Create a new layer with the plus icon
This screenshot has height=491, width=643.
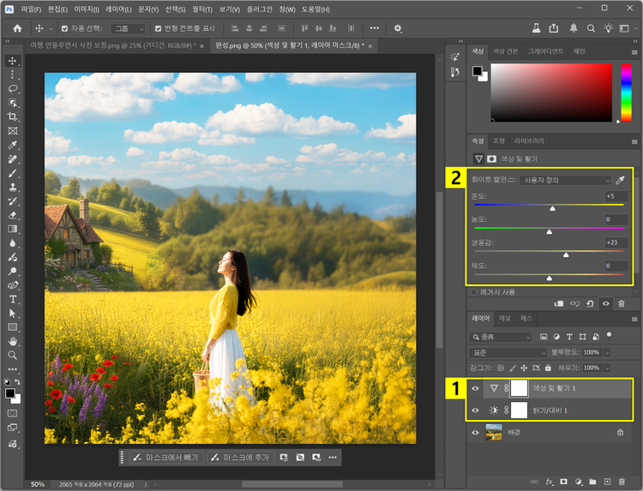(x=607, y=482)
